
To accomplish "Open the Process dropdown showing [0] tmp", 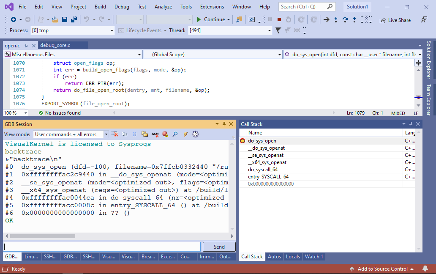I will point(112,30).
